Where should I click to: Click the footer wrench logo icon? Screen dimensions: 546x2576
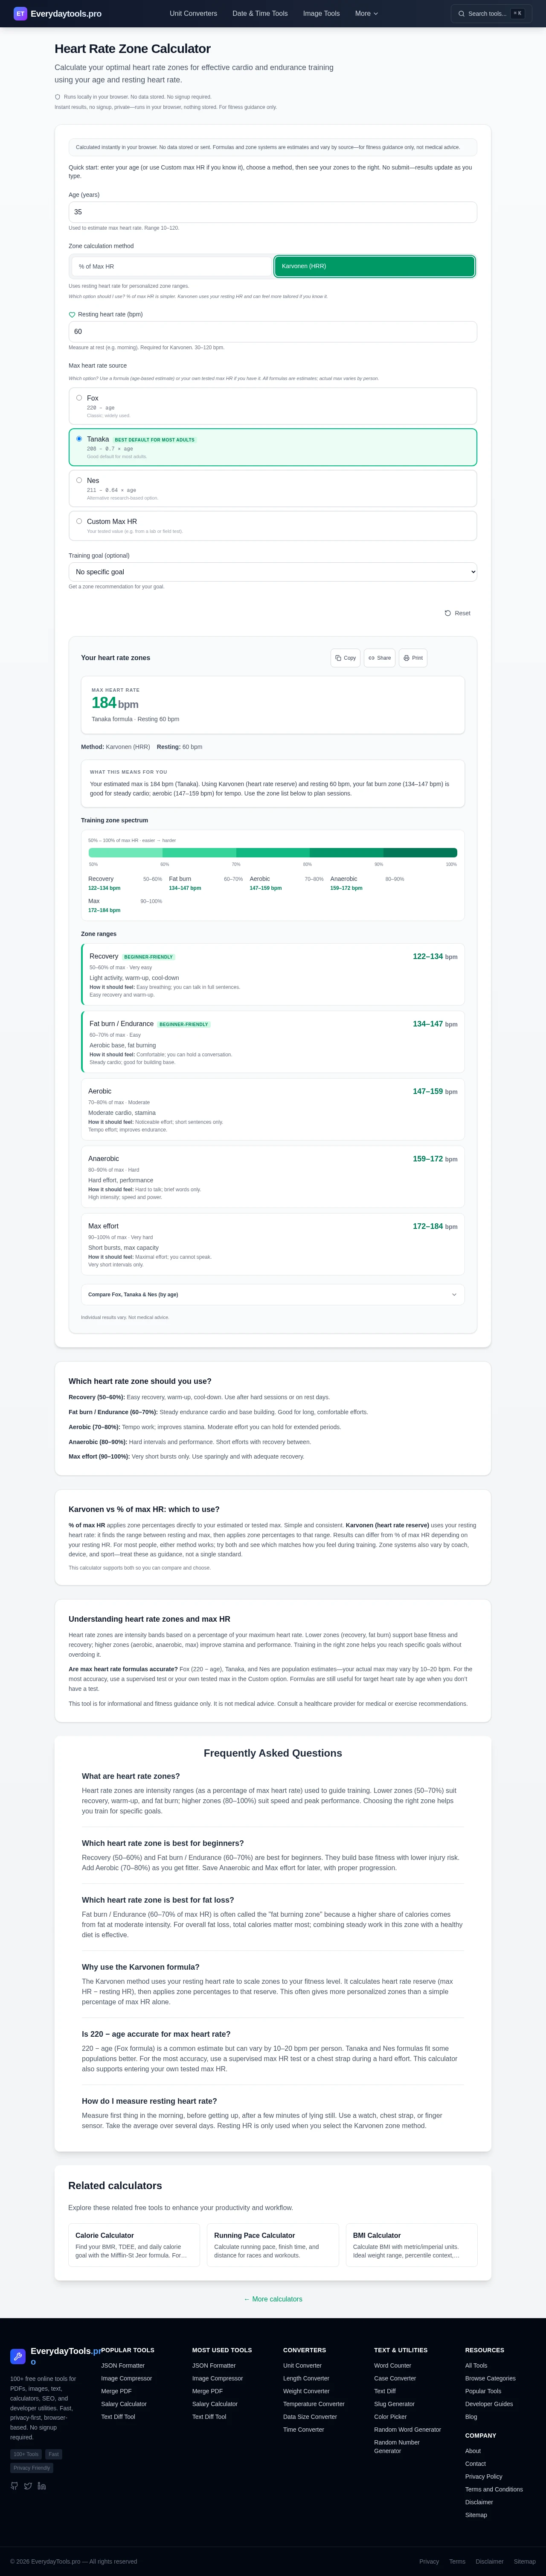pos(18,2356)
